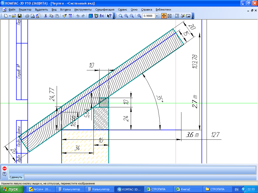Switch to the Книга2 taskbar window
Viewport: 258px width, 193px height.
click(185, 189)
